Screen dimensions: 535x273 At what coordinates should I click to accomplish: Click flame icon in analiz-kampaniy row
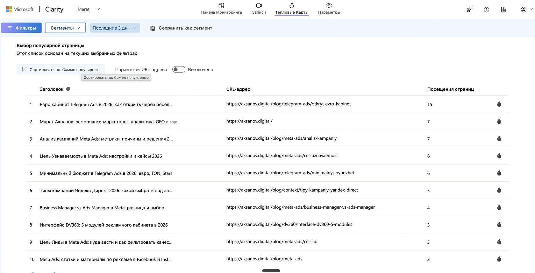[x=499, y=138]
